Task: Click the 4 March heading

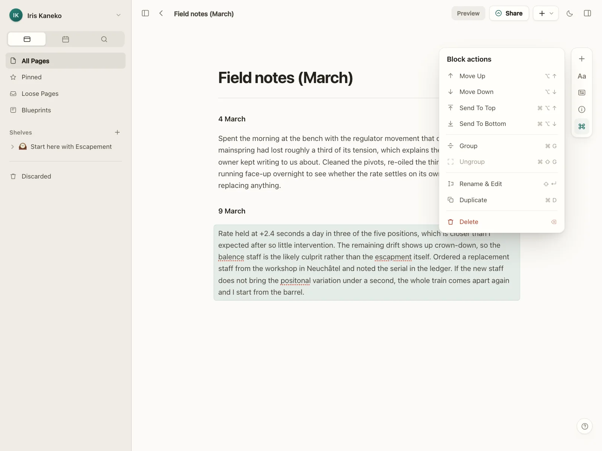Action: tap(232, 119)
